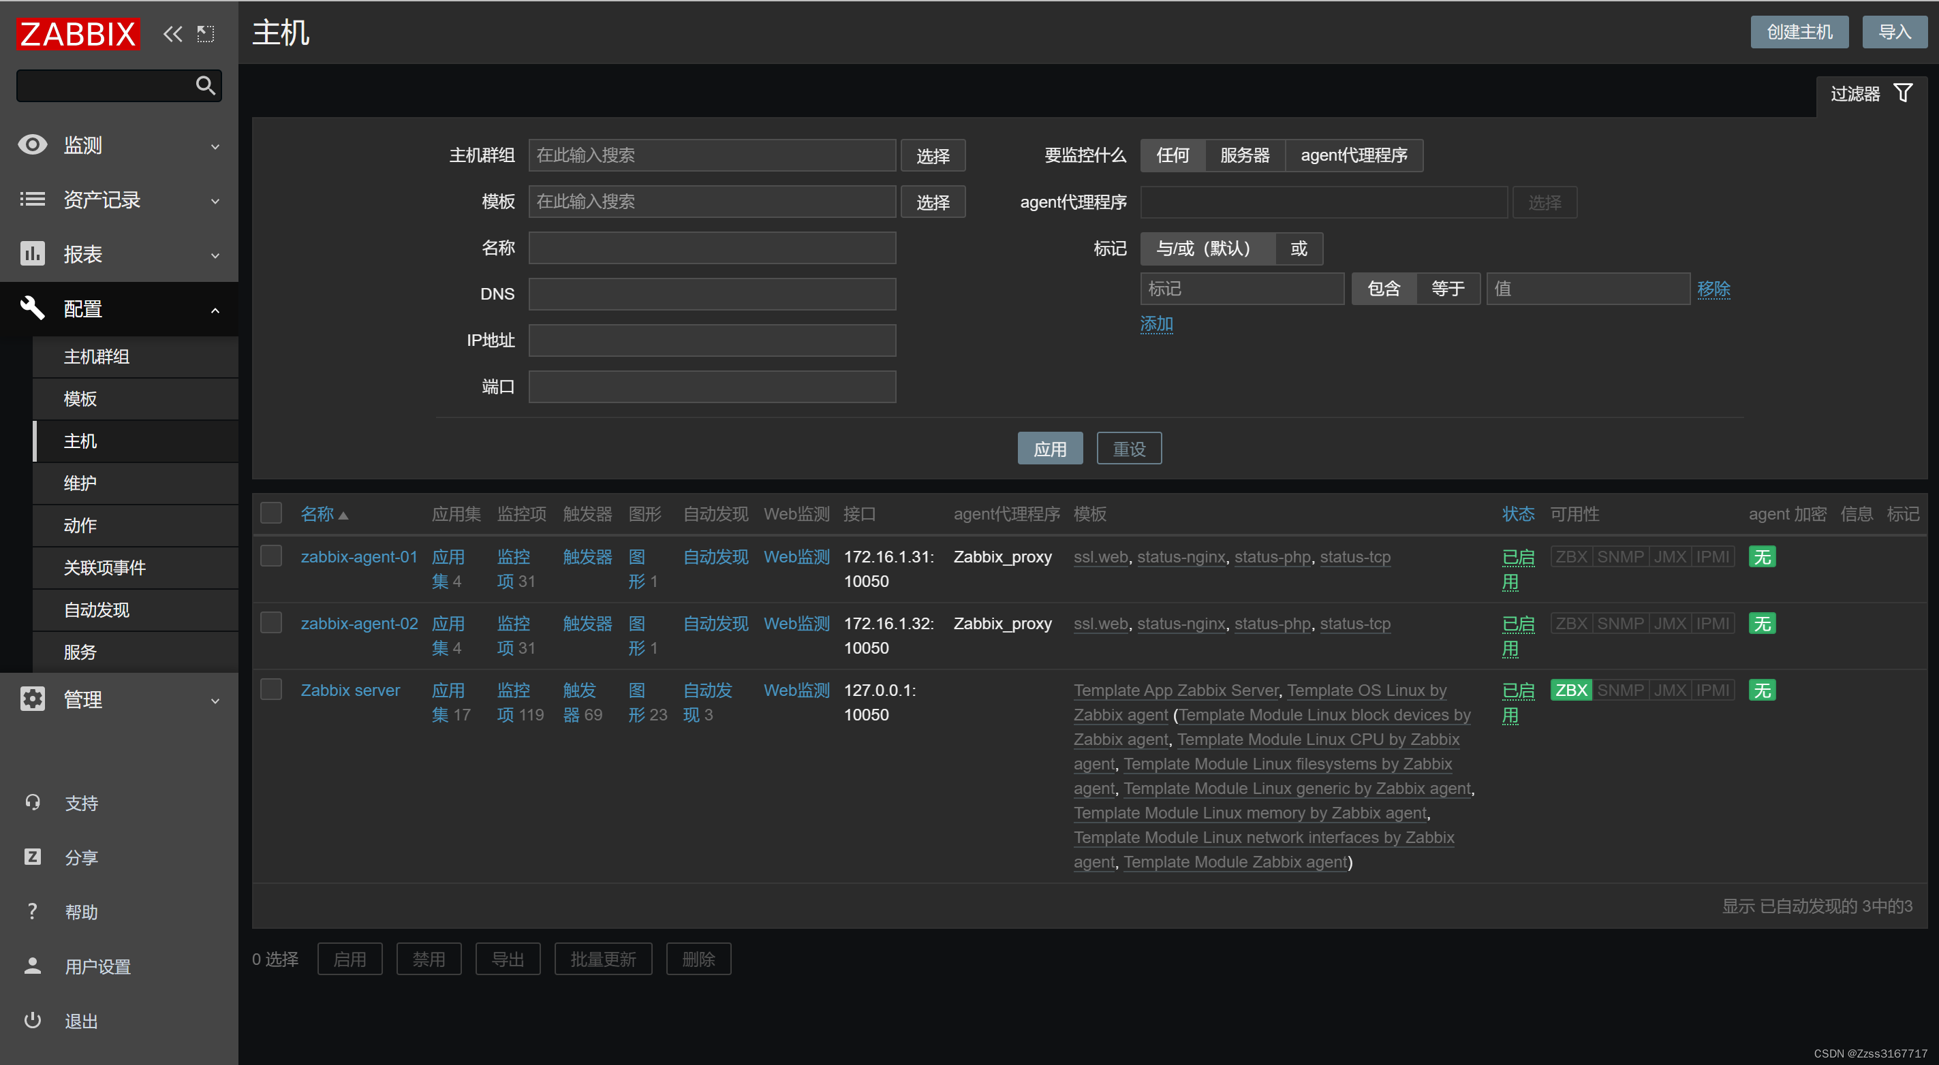
Task: Open 服务 submenu item
Action: tap(136, 652)
